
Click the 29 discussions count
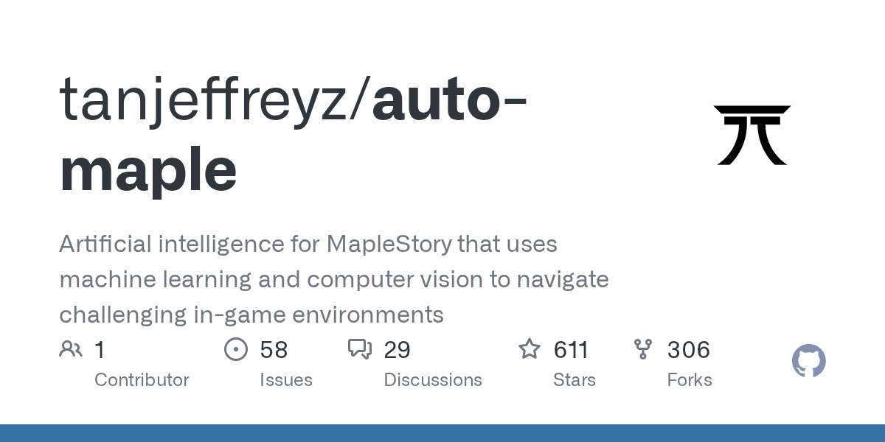click(x=397, y=349)
